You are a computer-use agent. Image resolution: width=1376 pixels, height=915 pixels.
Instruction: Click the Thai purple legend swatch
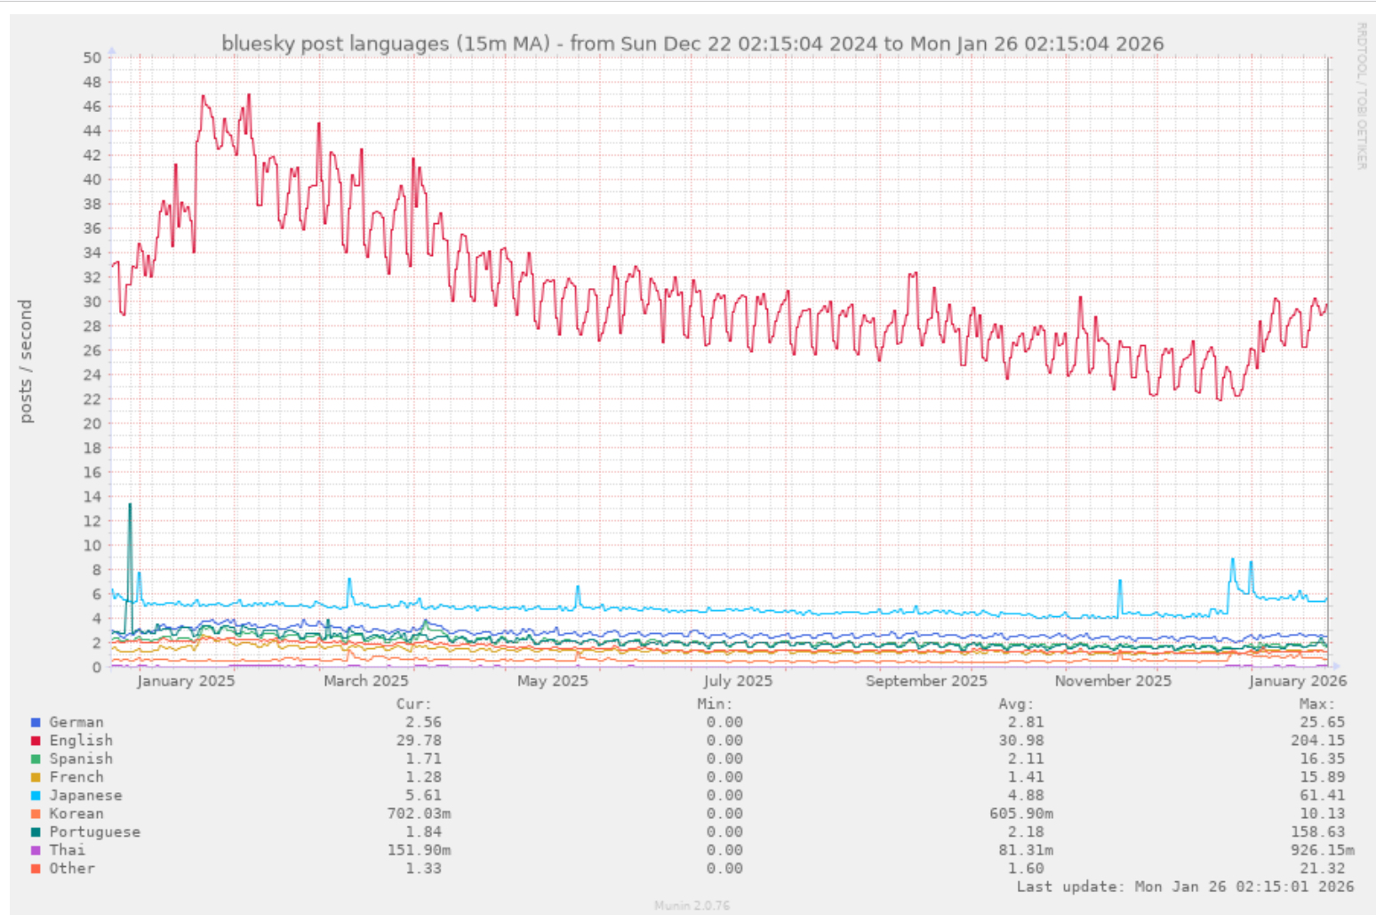[x=36, y=851]
